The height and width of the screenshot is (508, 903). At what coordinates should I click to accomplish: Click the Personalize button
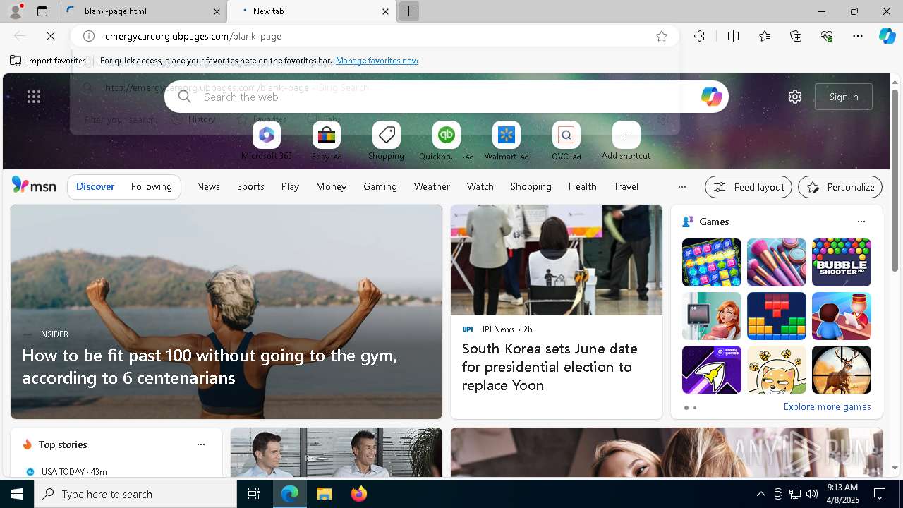pyautogui.click(x=840, y=187)
